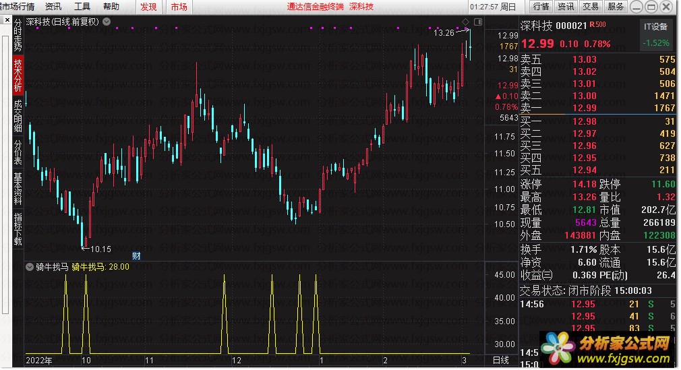Click the 跌停 value 11.60
The width and height of the screenshot is (681, 370).
663,184
